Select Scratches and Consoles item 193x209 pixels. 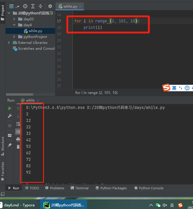34,49
